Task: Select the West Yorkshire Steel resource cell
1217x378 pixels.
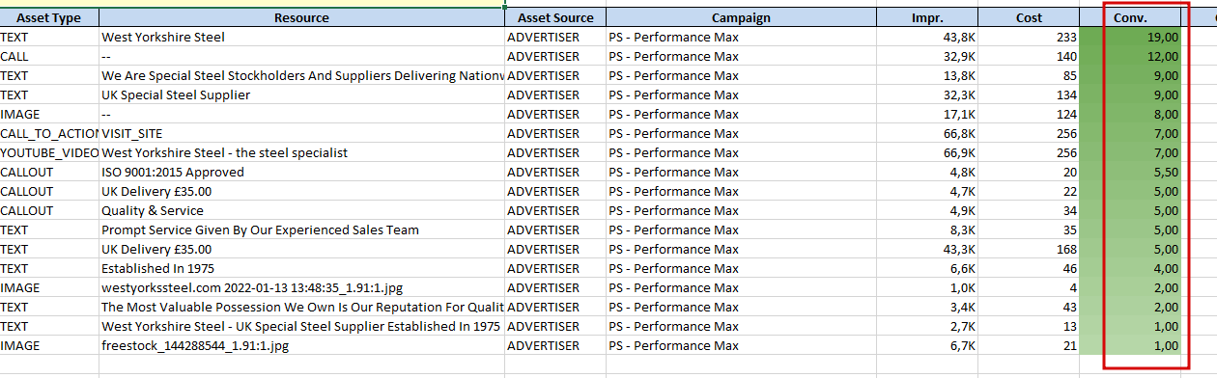Action: (301, 37)
